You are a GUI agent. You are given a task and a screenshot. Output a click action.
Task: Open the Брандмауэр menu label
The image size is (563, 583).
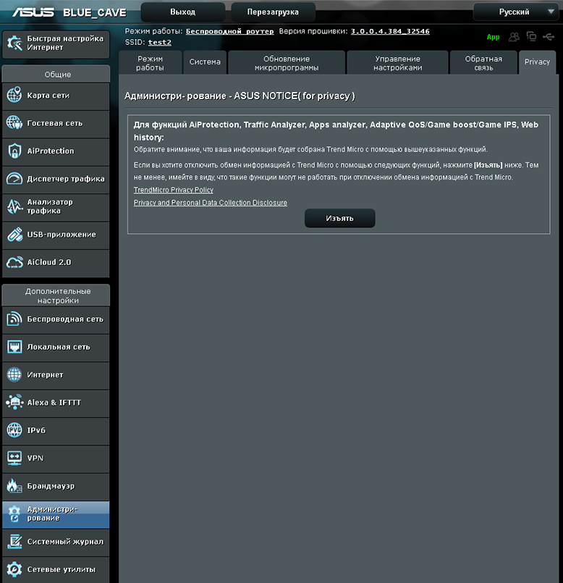51,486
